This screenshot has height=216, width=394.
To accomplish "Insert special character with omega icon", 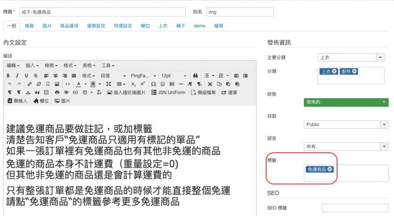I will pyautogui.click(x=153, y=84).
